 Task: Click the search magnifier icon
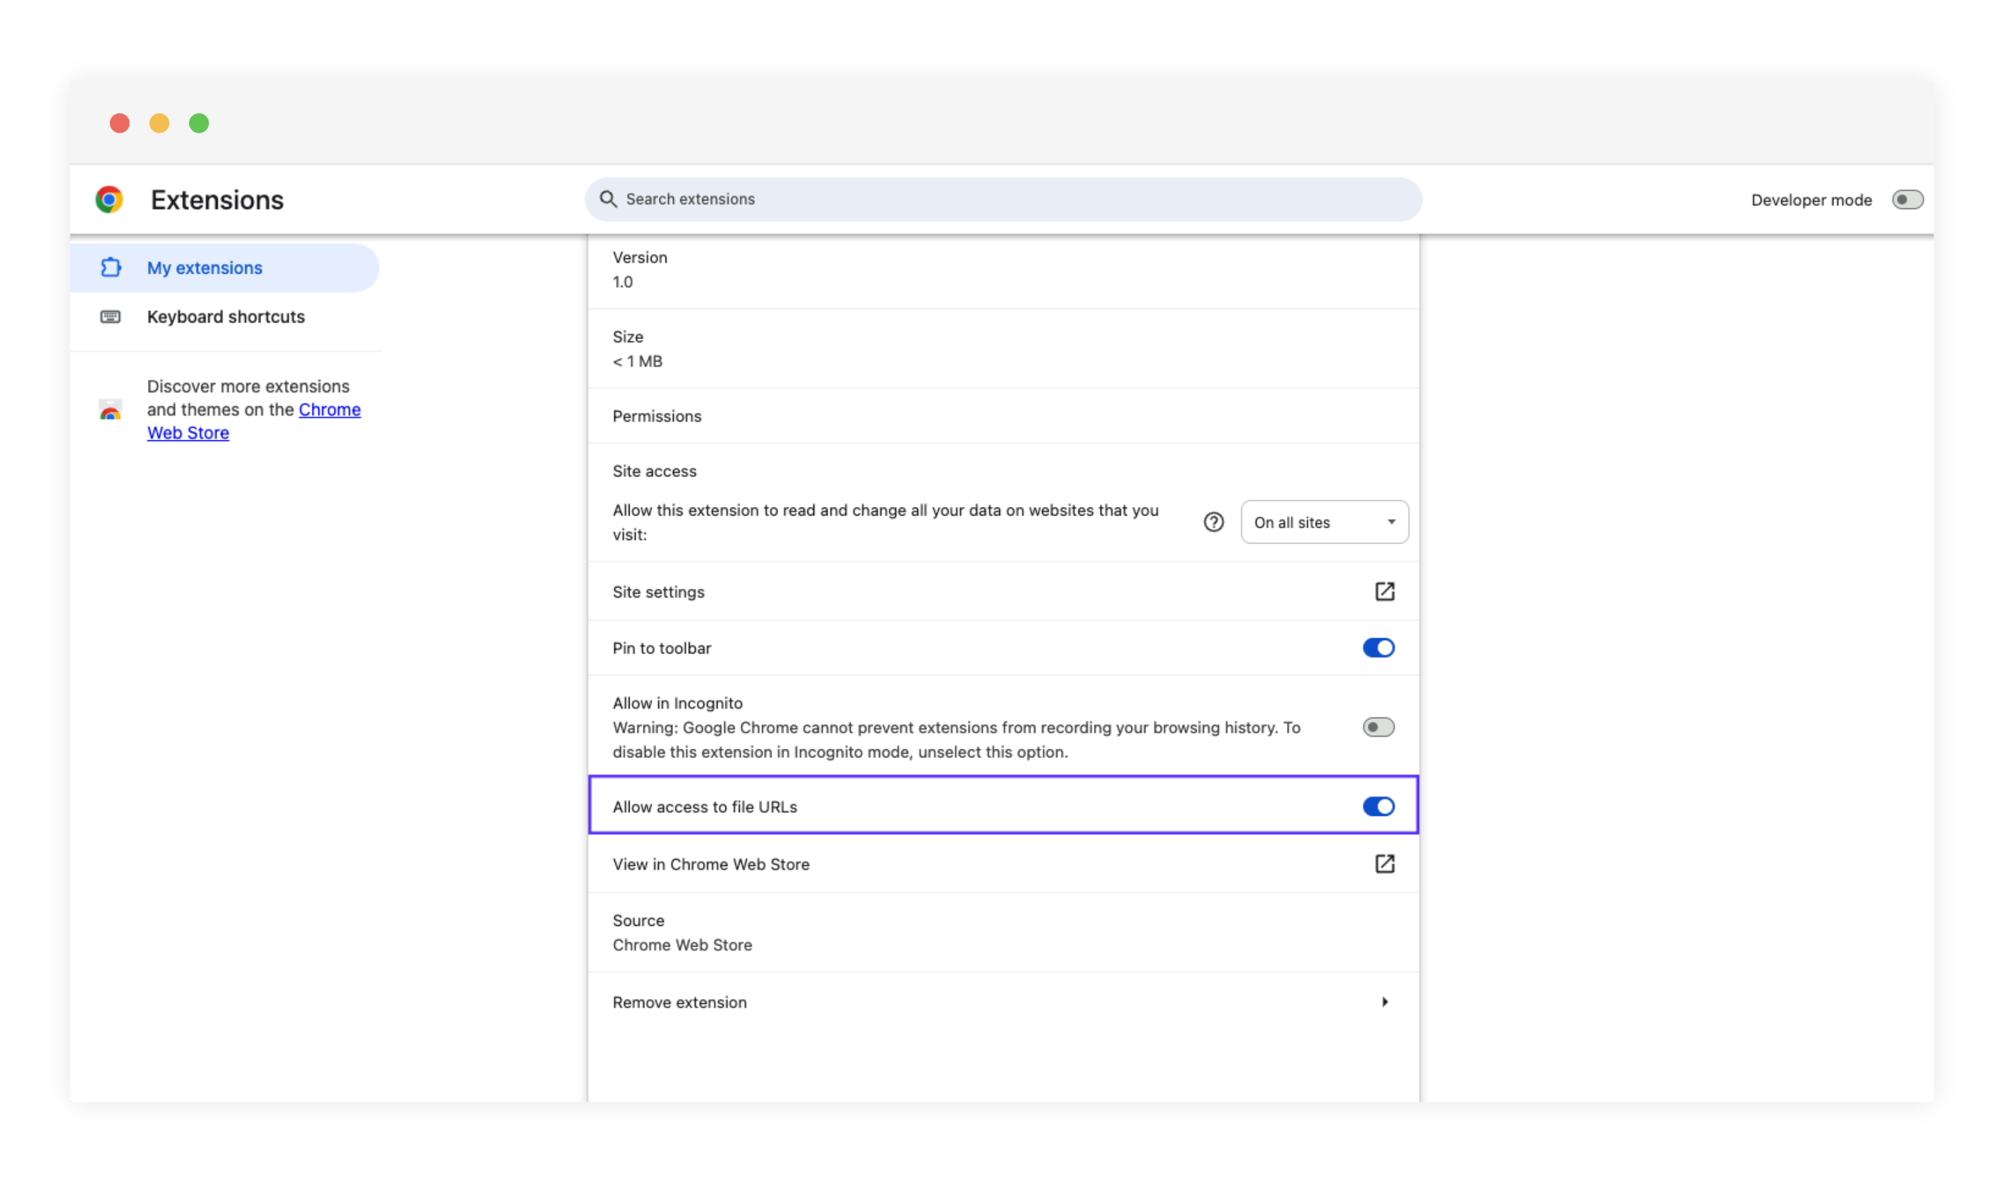point(608,199)
